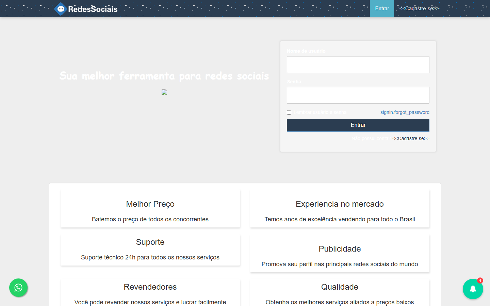Viewport: 490px width, 306px height.
Task: Click the broken image placeholder icon
Action: click(164, 92)
